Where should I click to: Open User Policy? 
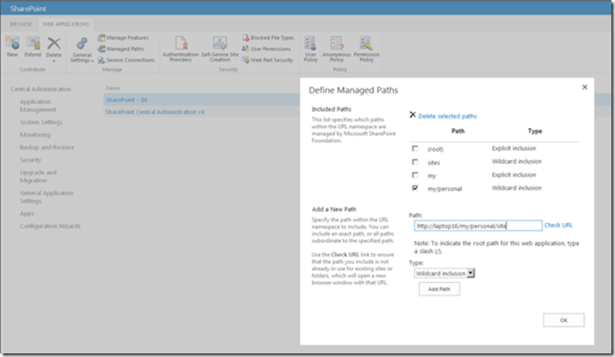tap(311, 49)
